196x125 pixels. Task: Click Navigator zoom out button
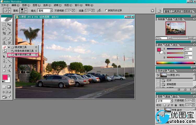tap(170, 38)
